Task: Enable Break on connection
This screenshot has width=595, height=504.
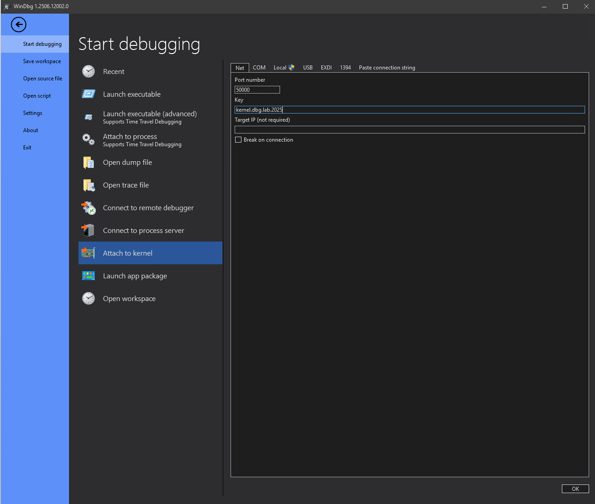Action: (x=238, y=139)
